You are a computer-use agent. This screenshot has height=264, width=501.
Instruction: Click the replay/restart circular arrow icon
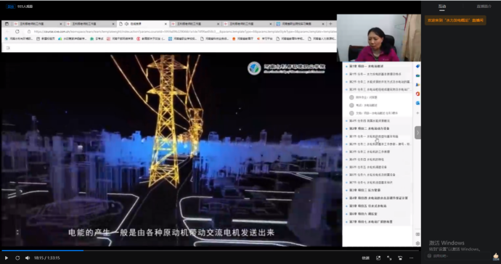click(17, 258)
